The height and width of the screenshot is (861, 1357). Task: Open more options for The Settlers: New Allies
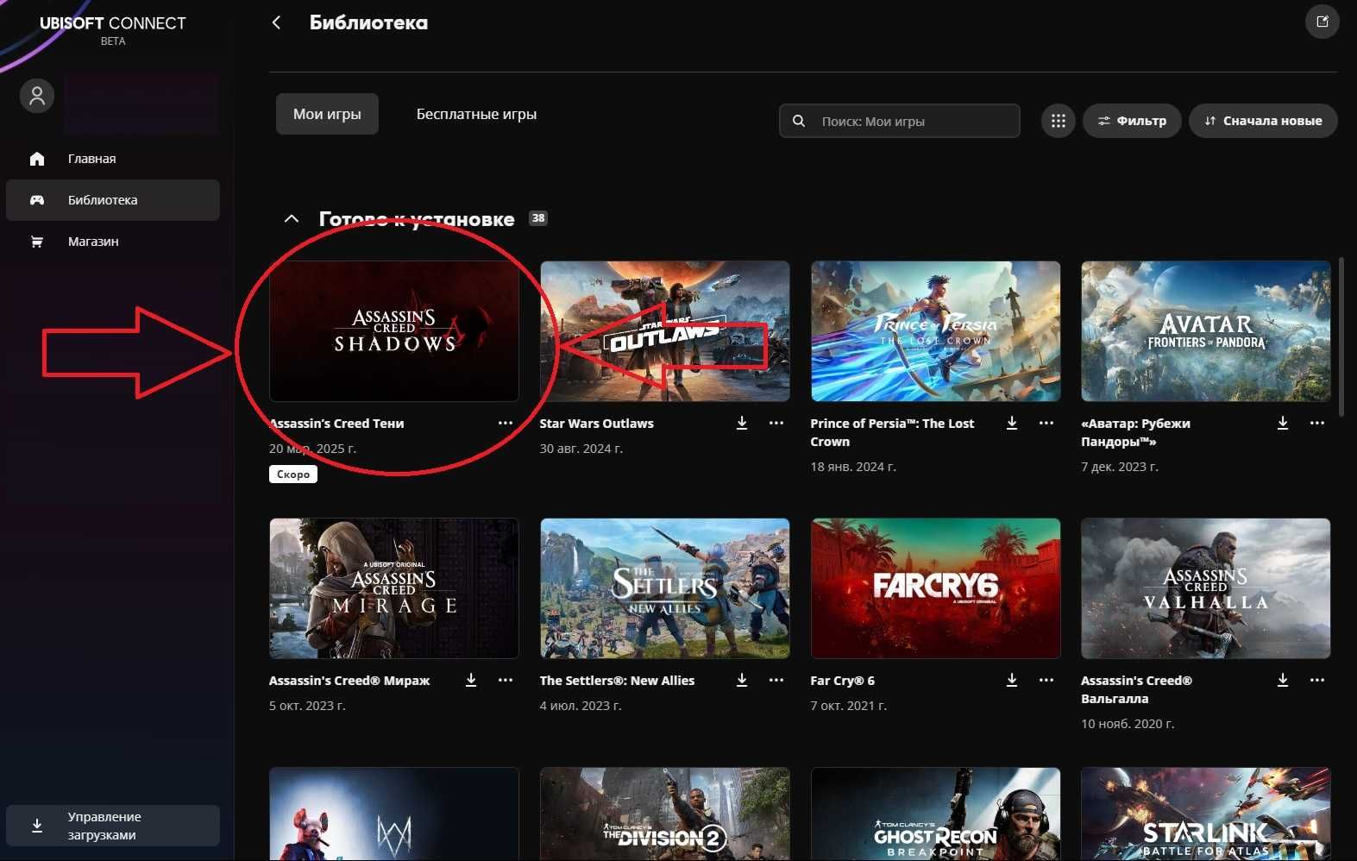(x=776, y=680)
